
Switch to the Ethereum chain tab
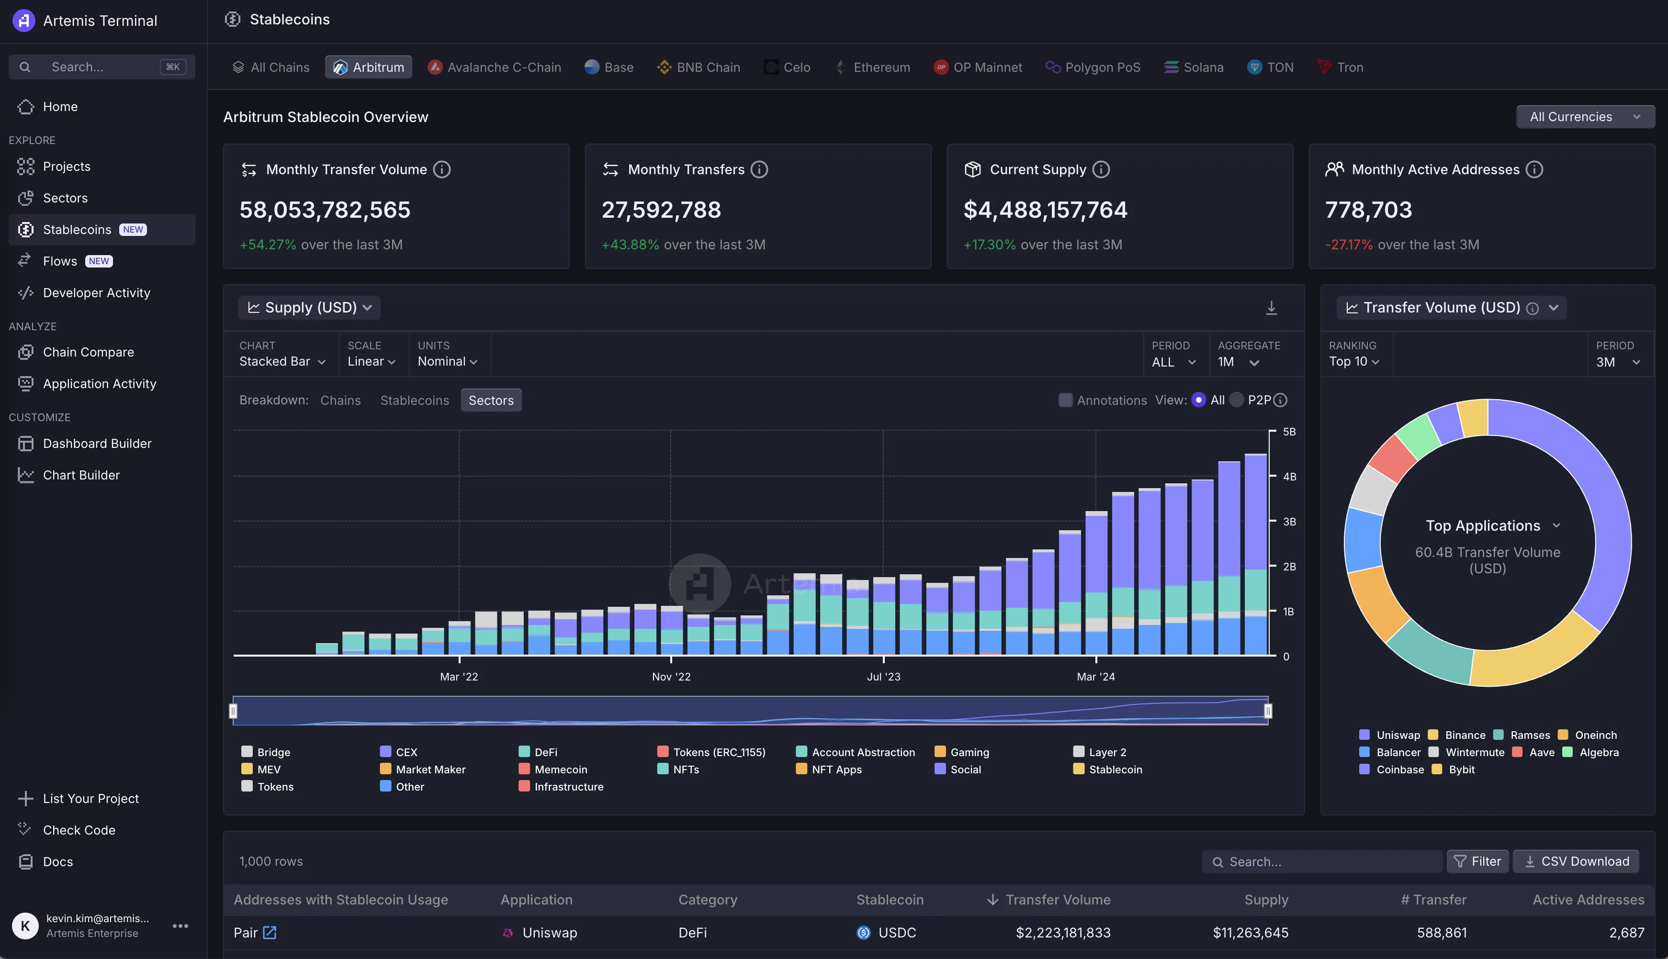click(x=872, y=67)
